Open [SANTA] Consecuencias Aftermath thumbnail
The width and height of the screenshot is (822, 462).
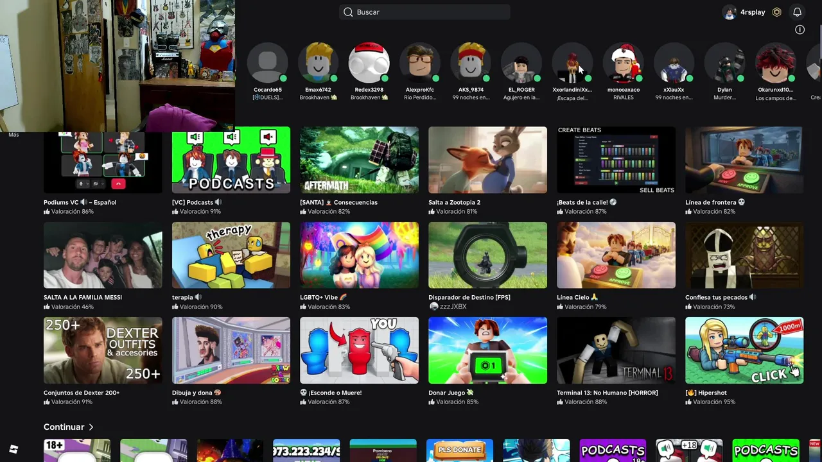pyautogui.click(x=359, y=160)
